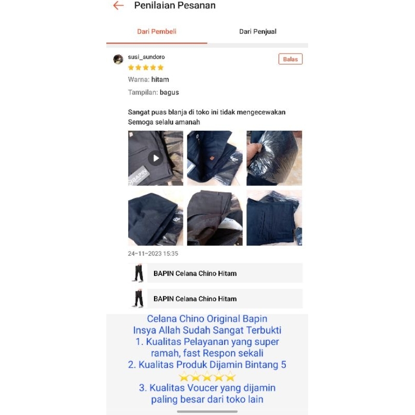415x415 pixels.
Task: Click the second product's pants icon
Action: point(138,299)
